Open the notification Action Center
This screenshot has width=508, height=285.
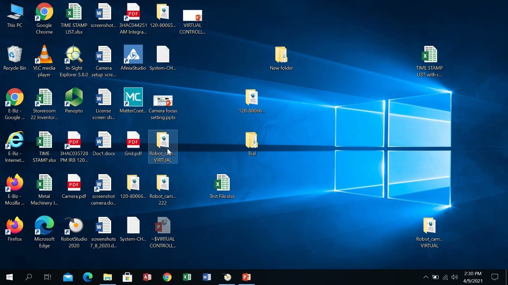pos(495,277)
